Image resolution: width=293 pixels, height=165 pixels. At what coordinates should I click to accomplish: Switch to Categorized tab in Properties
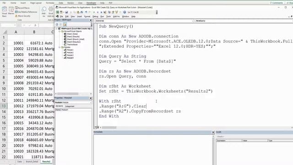click(x=70, y=106)
